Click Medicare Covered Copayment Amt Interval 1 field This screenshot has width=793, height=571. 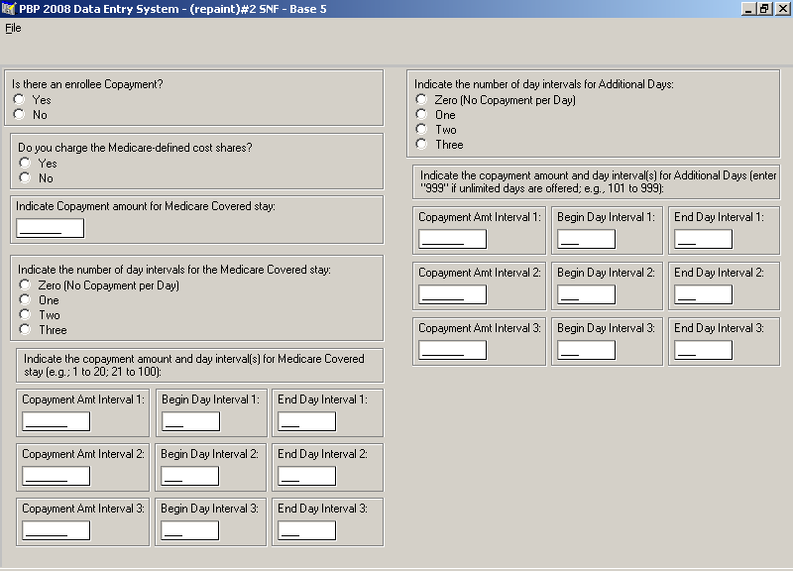(57, 421)
